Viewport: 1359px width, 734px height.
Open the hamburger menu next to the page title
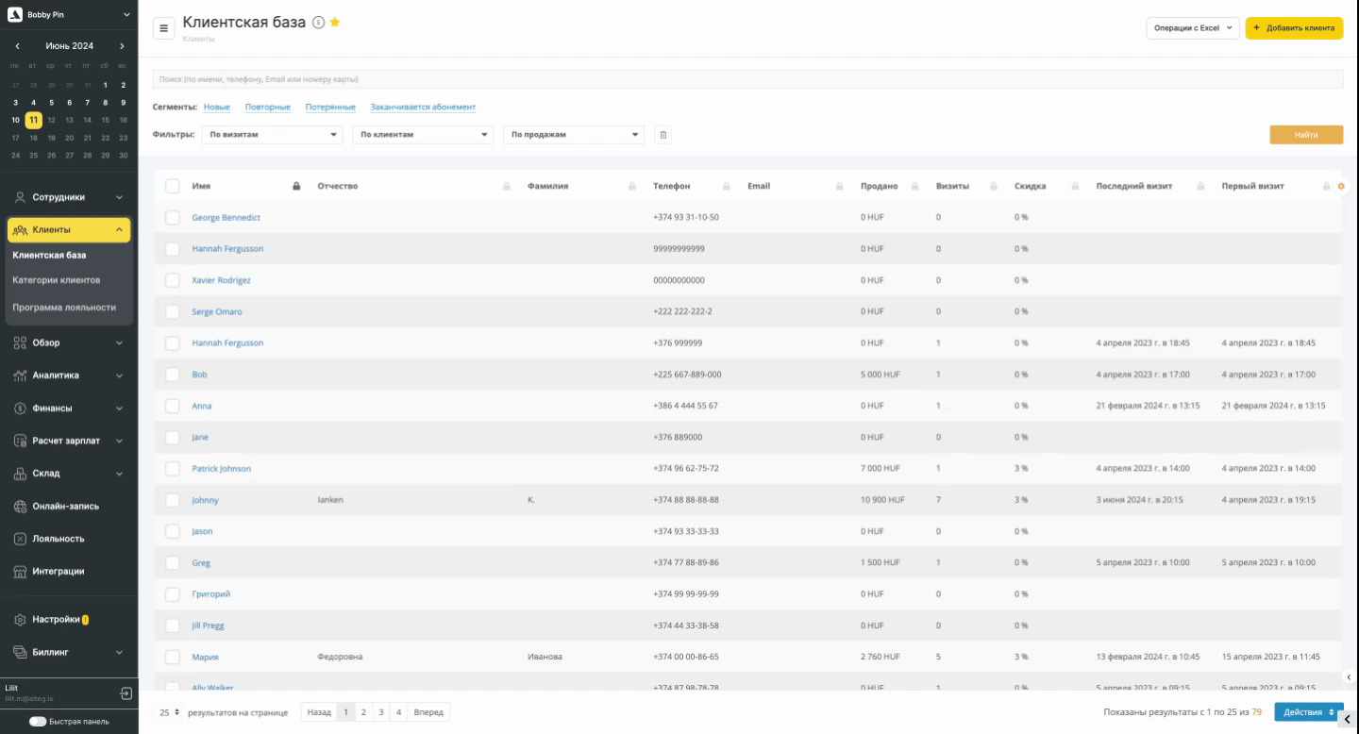pos(163,29)
